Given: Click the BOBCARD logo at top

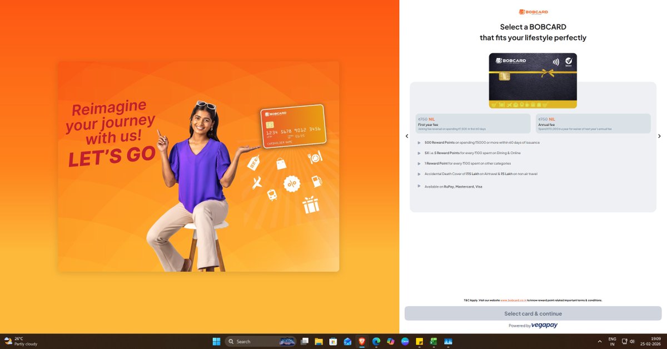Looking at the screenshot, I should tap(533, 12).
